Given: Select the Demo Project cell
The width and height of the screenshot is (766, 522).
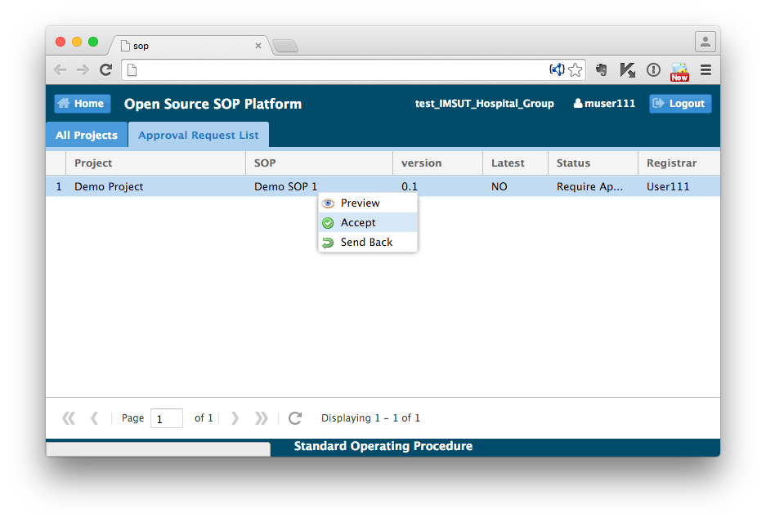Looking at the screenshot, I should coord(155,186).
